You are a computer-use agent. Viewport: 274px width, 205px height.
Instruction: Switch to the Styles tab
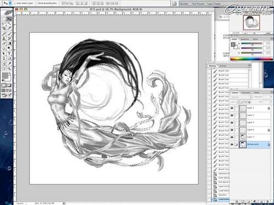255,39
